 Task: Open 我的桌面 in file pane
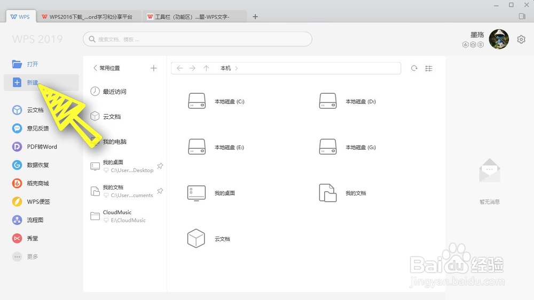(211, 193)
